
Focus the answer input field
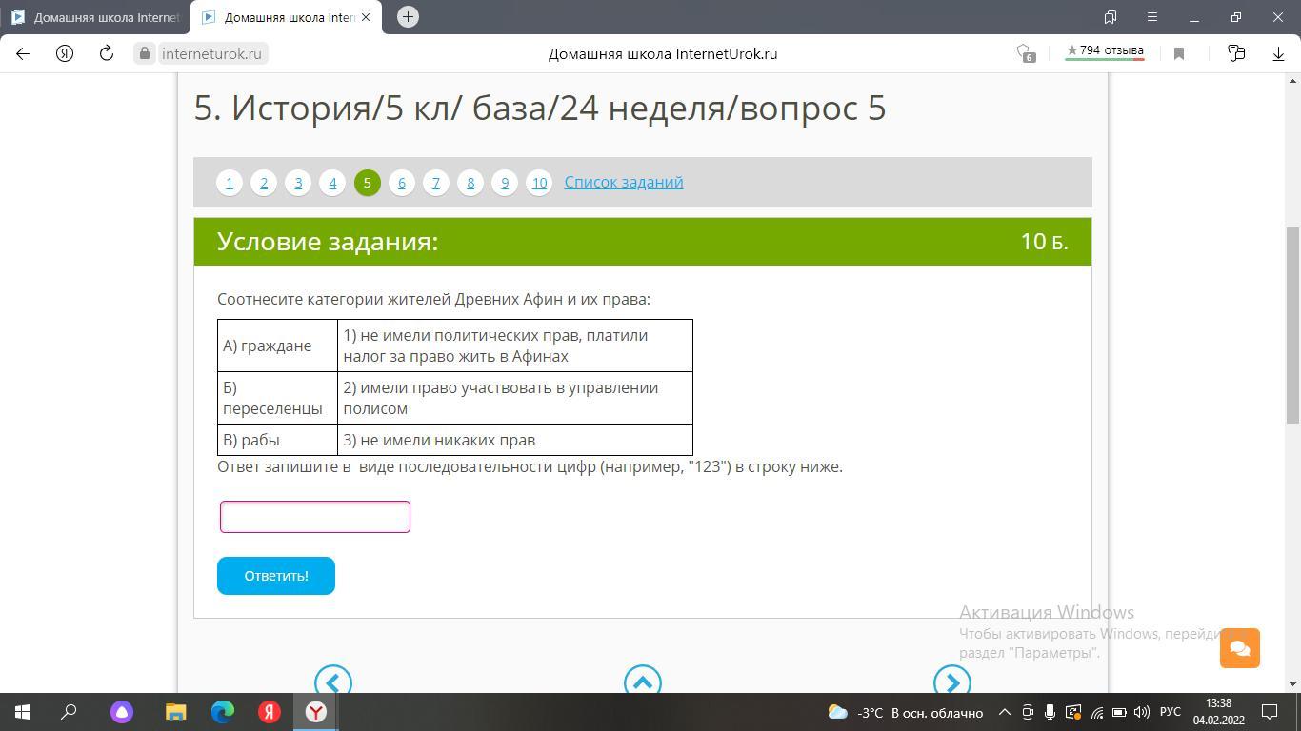(x=315, y=517)
